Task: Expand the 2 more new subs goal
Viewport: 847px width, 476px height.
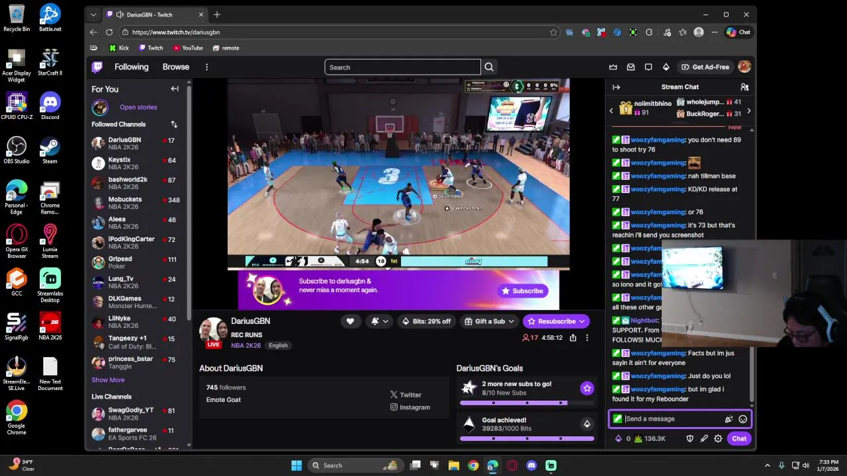Action: tap(587, 388)
